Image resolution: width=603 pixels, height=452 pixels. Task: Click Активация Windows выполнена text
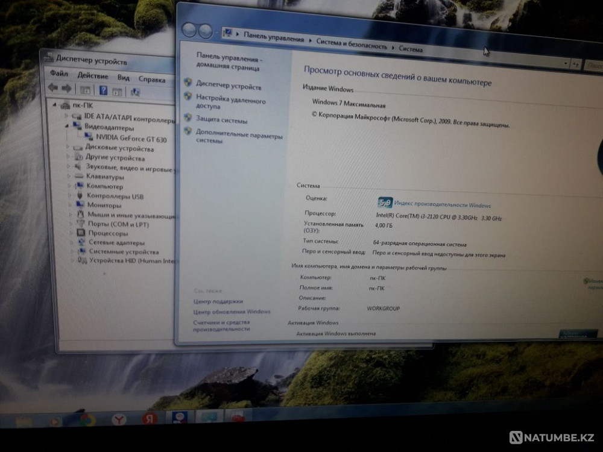click(336, 333)
